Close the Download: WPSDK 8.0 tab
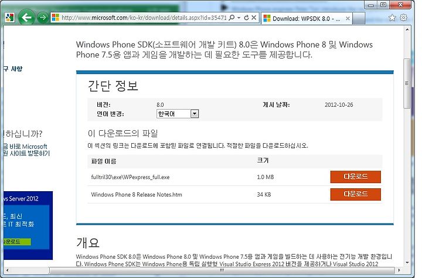 click(x=348, y=18)
